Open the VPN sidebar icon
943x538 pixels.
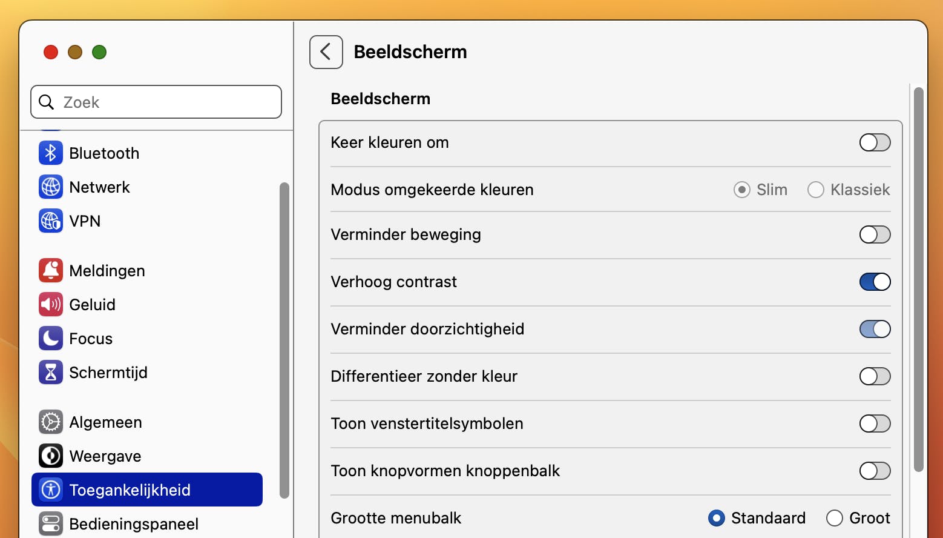(51, 221)
